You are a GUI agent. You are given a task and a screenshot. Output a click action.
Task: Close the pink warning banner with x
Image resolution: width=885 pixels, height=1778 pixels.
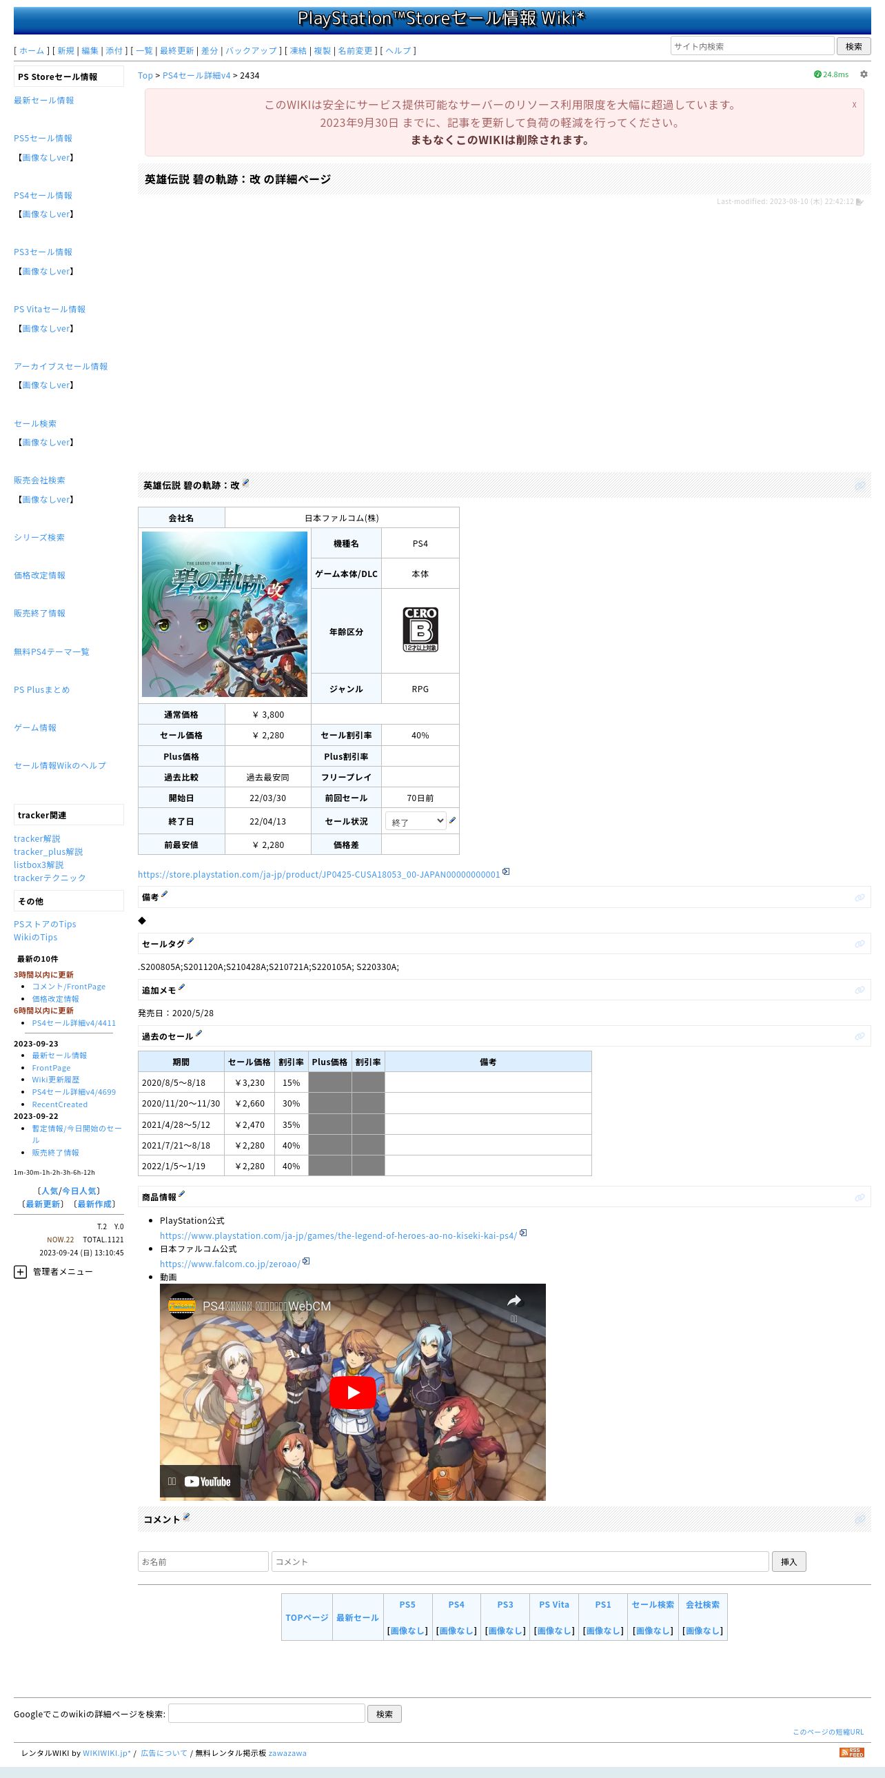click(854, 105)
